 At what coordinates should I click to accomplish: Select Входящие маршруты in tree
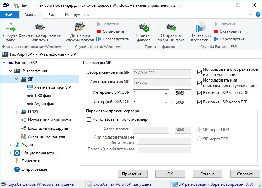coord(44,128)
